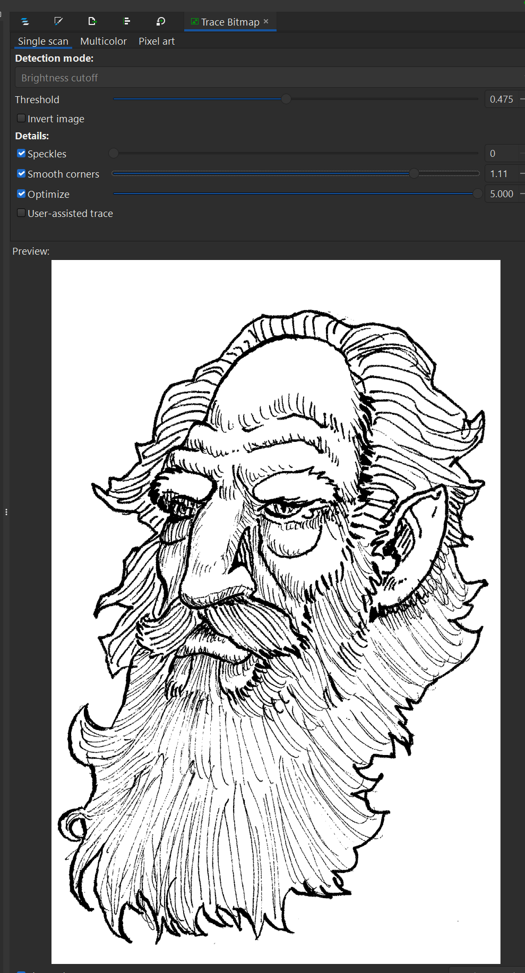The height and width of the screenshot is (973, 525).
Task: Uncheck the Smooth corners checkbox
Action: tap(21, 173)
